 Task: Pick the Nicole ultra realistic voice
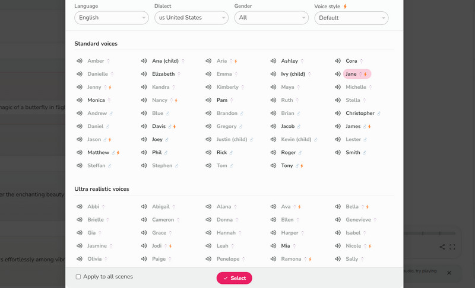click(353, 246)
